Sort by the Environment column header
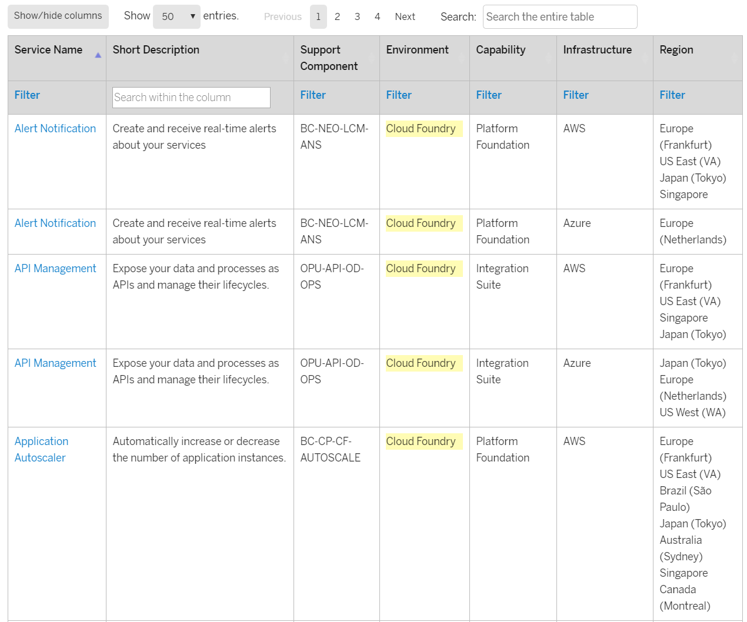 (425, 58)
